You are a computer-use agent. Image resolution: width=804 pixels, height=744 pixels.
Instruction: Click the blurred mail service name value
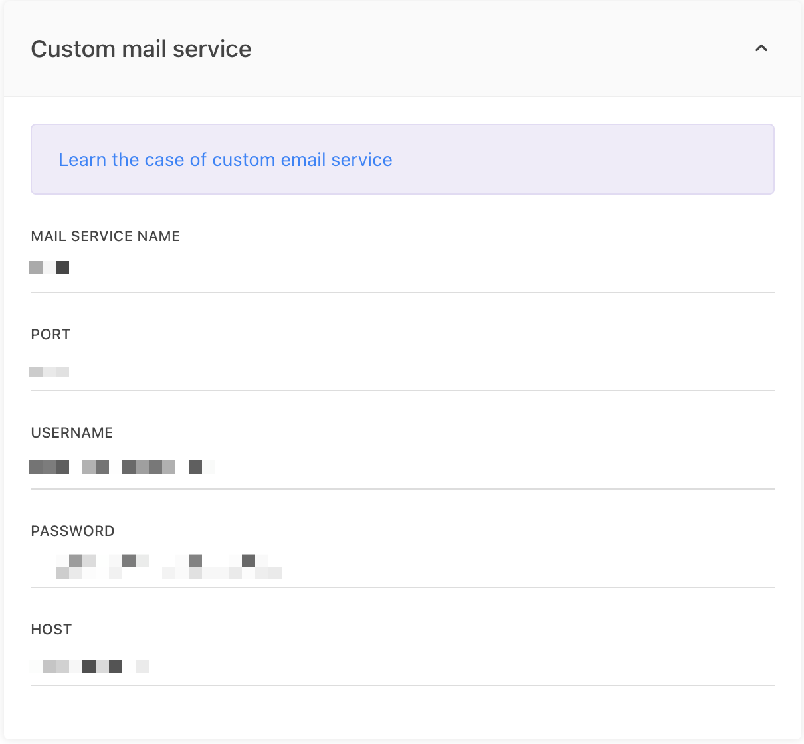click(49, 268)
